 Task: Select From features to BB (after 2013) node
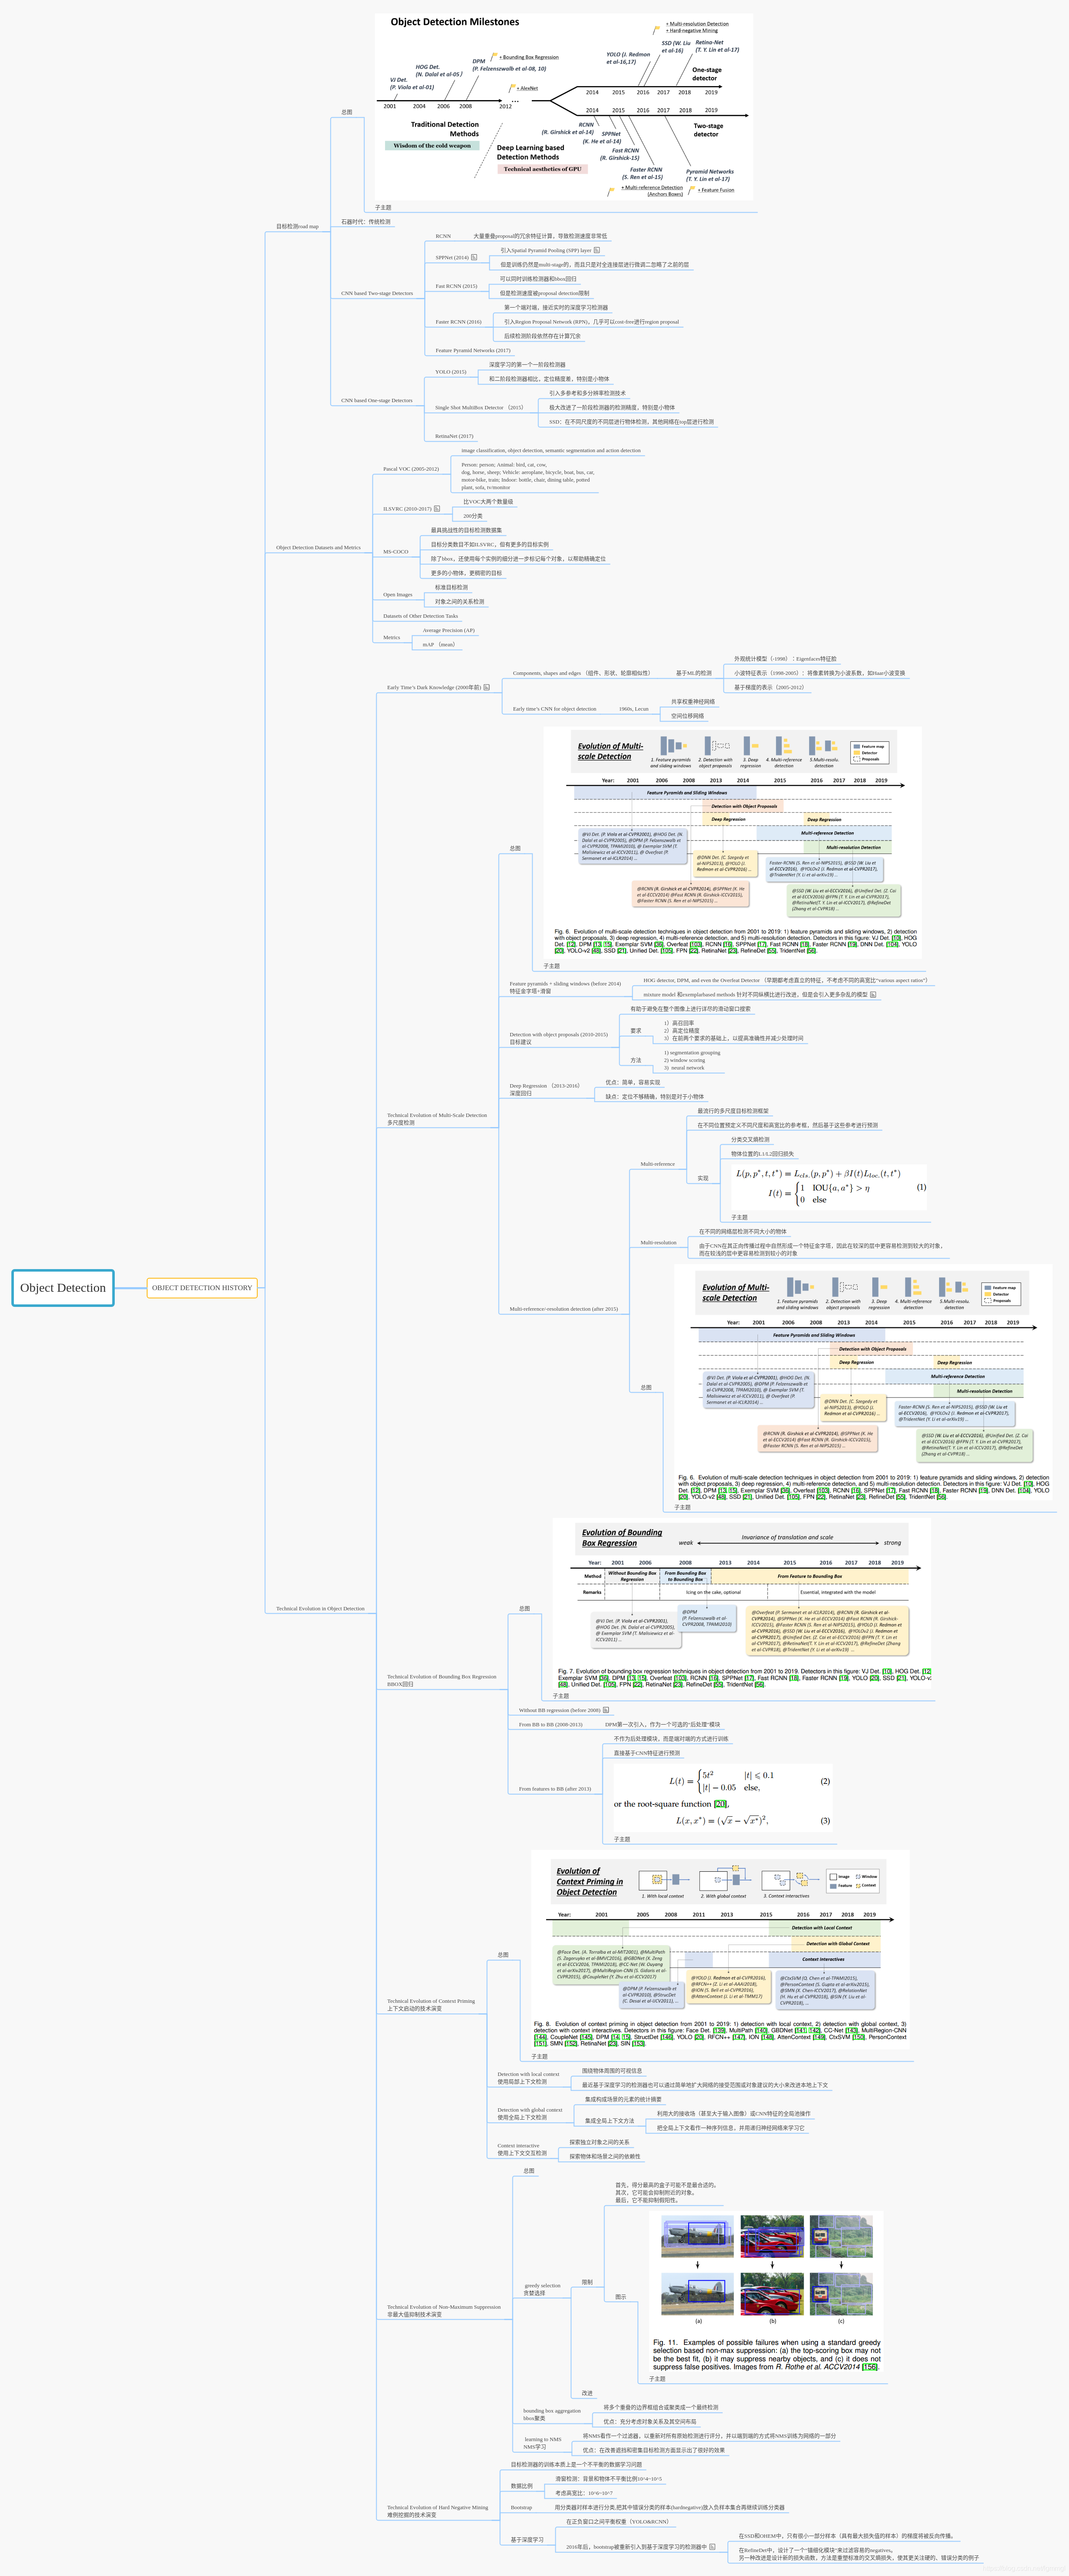pos(555,1788)
